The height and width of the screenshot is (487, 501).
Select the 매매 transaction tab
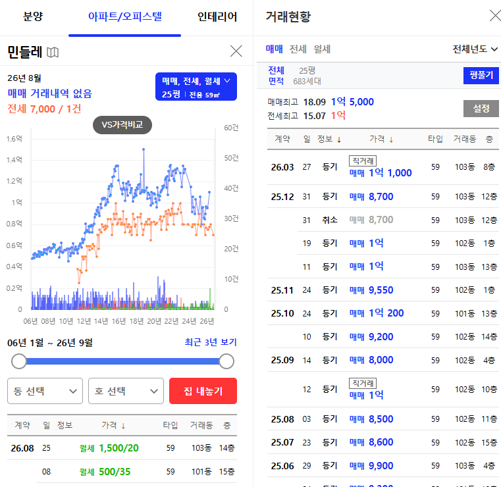[x=274, y=49]
